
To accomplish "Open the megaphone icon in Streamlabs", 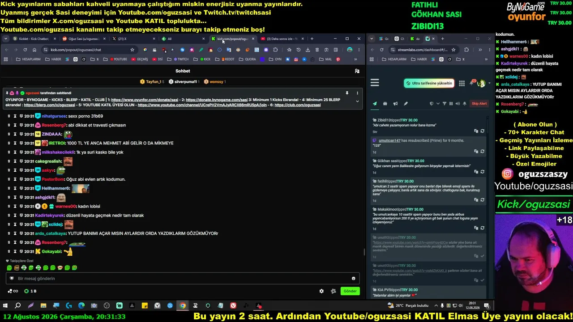I will click(395, 104).
